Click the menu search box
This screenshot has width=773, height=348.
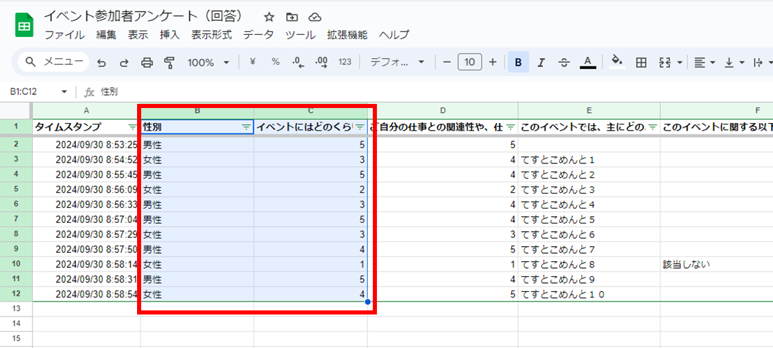point(53,62)
